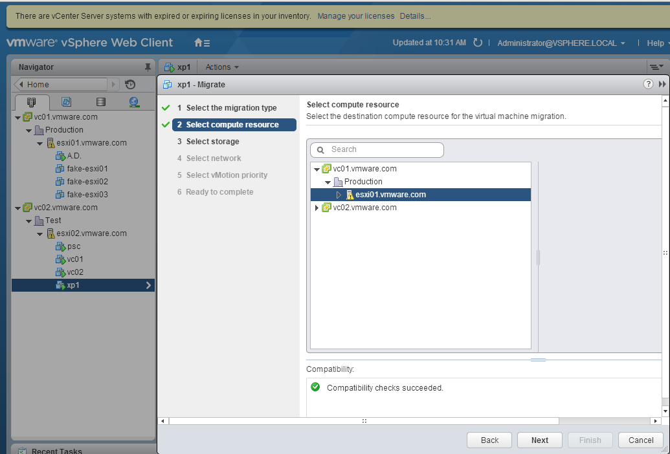Collapse esxi01.vmware.com host in navigator
Viewport: 670px width, 454px height.
pyautogui.click(x=39, y=144)
